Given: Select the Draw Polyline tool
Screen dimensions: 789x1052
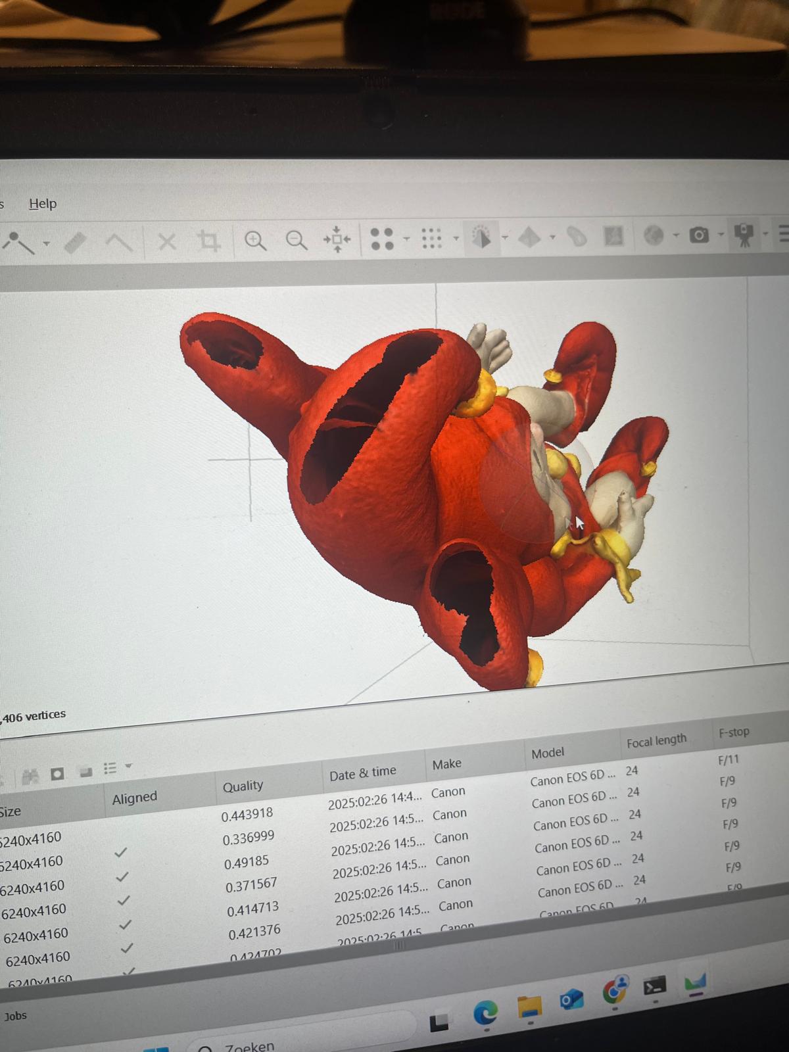Looking at the screenshot, I should 18,243.
